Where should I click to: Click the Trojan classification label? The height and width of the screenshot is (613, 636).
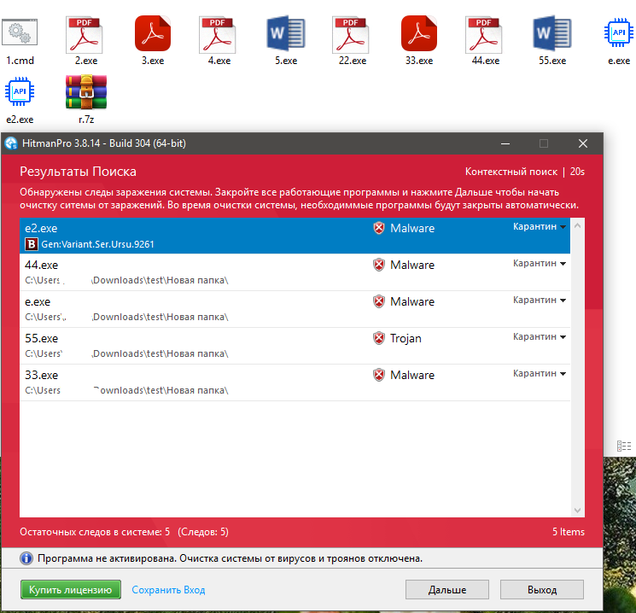click(406, 338)
